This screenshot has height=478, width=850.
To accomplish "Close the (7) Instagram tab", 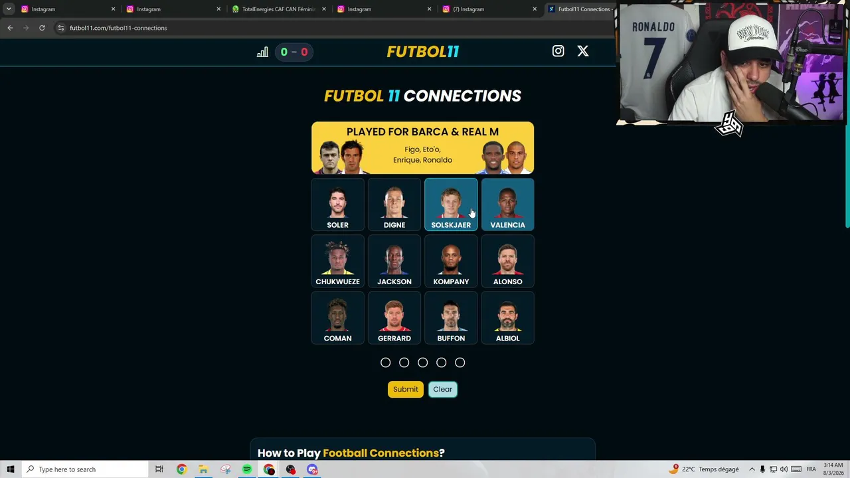I will 535,9.
